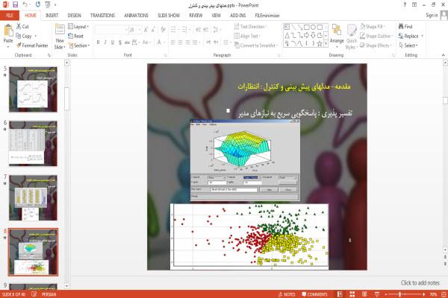Click Decrease Font Size icon

[x=153, y=29]
